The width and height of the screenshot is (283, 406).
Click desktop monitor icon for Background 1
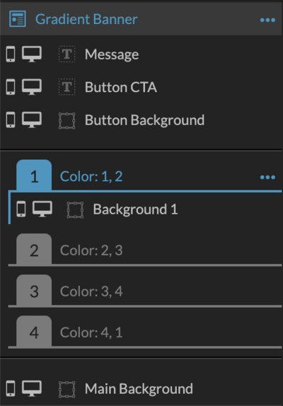(42, 209)
